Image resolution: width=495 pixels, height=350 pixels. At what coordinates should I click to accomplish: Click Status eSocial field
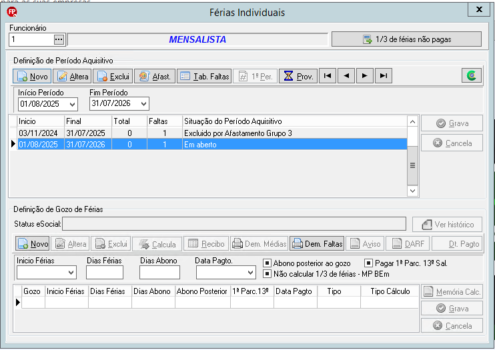point(234,224)
